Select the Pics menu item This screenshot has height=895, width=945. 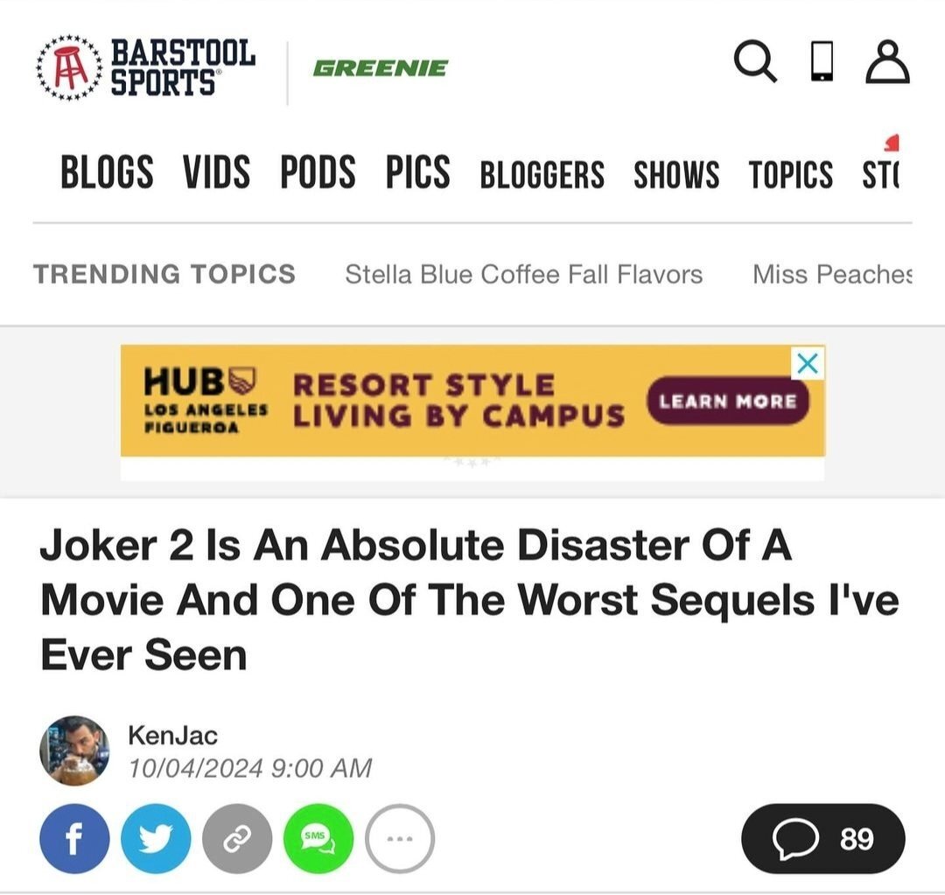pos(417,171)
